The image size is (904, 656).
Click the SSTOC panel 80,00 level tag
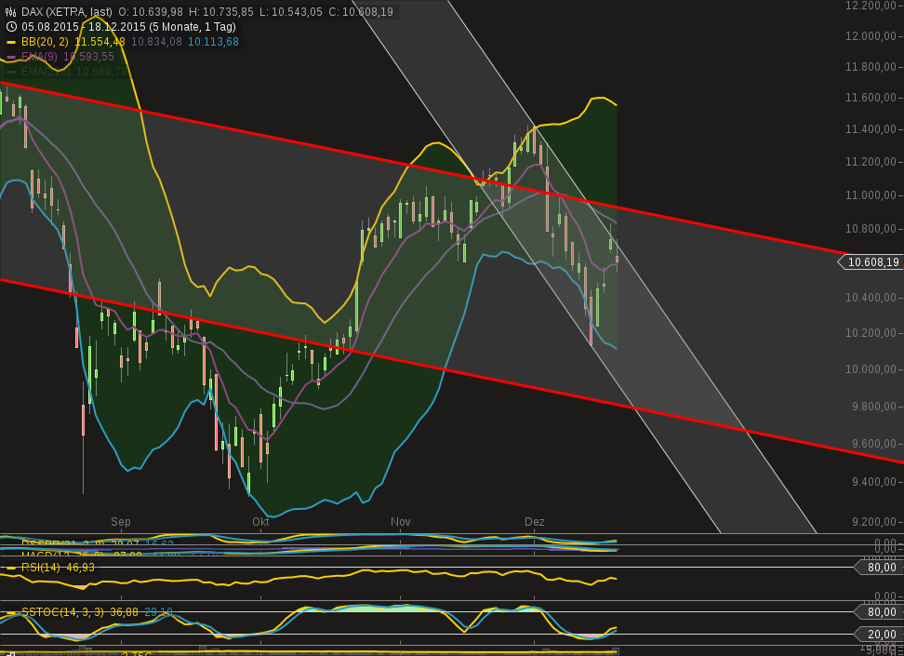coord(879,612)
